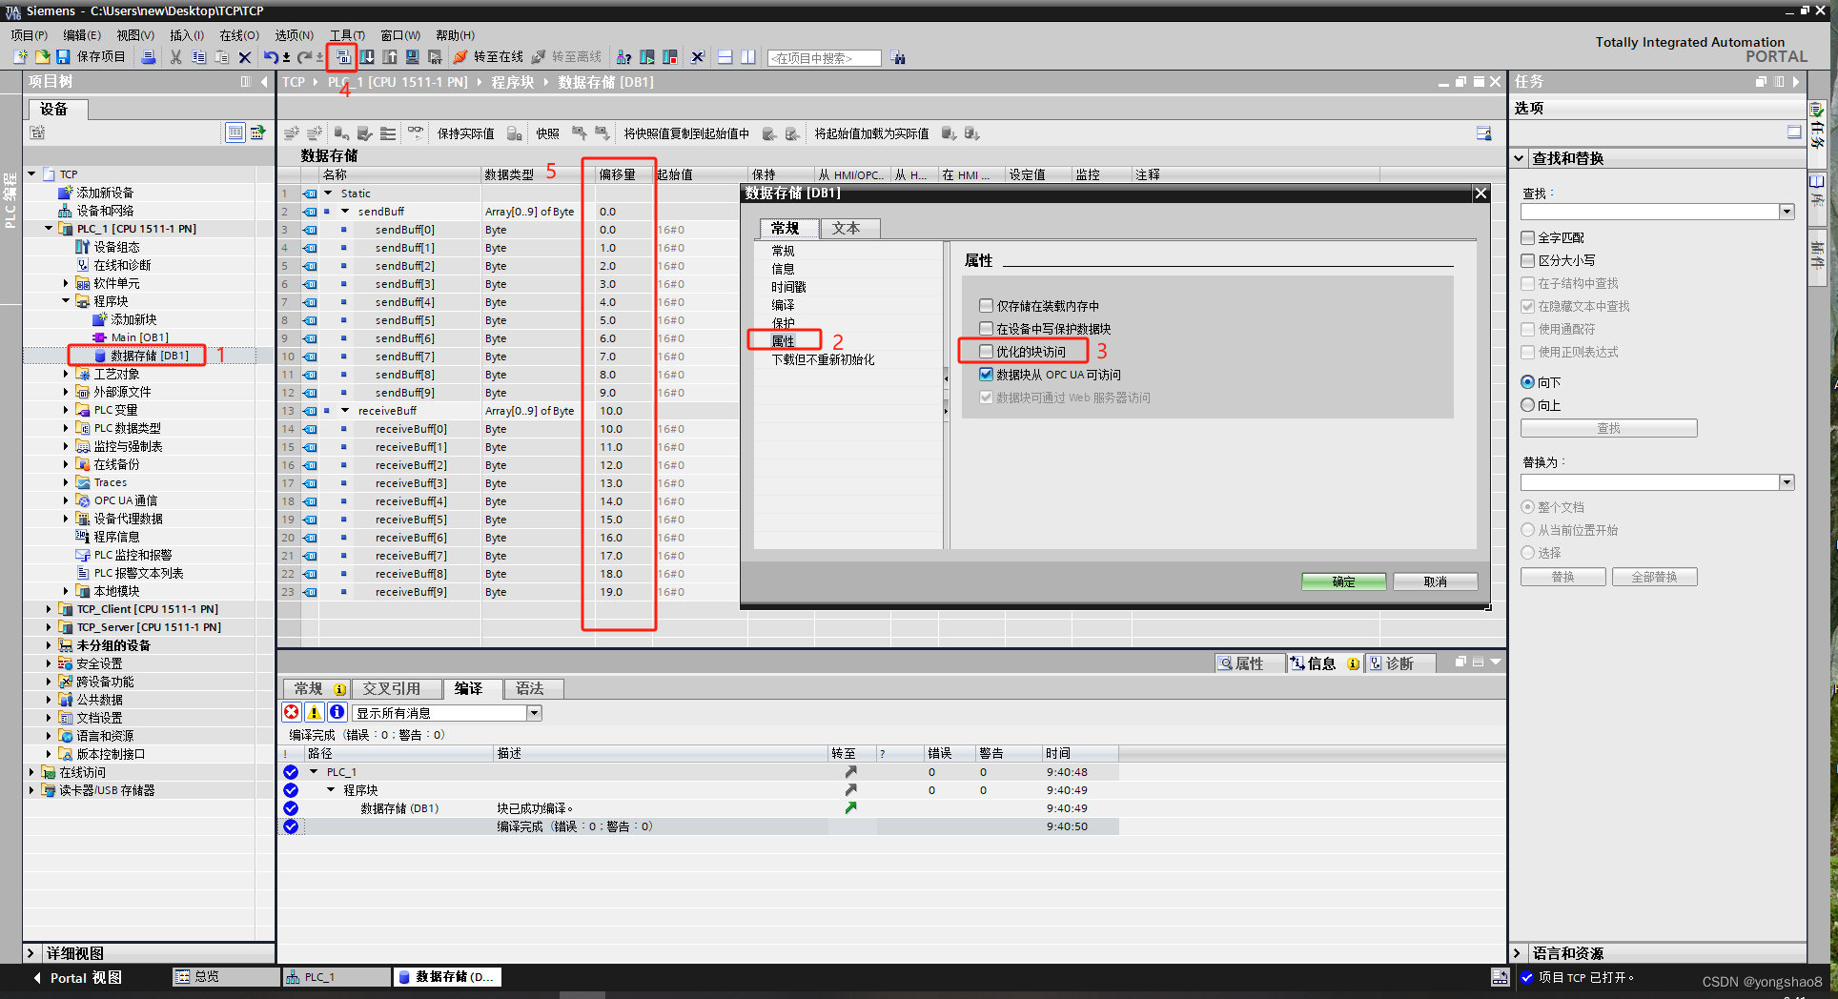Select the 'Down' (向下) radio button
Image resolution: width=1838 pixels, height=999 pixels.
[x=1528, y=382]
